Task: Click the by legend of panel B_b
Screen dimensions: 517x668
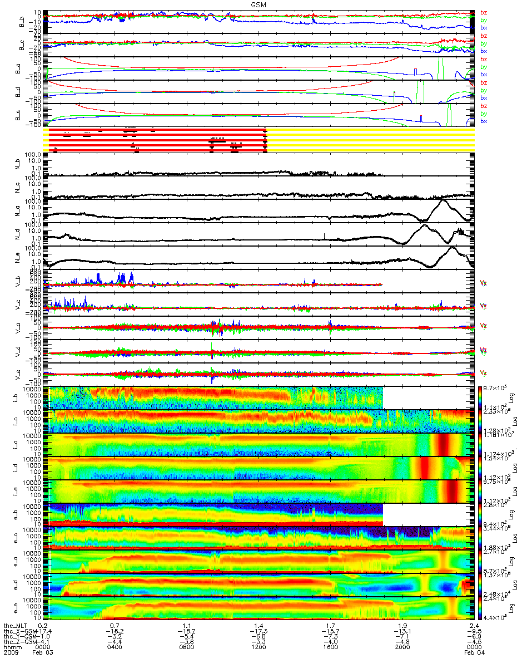Action: pyautogui.click(x=484, y=20)
